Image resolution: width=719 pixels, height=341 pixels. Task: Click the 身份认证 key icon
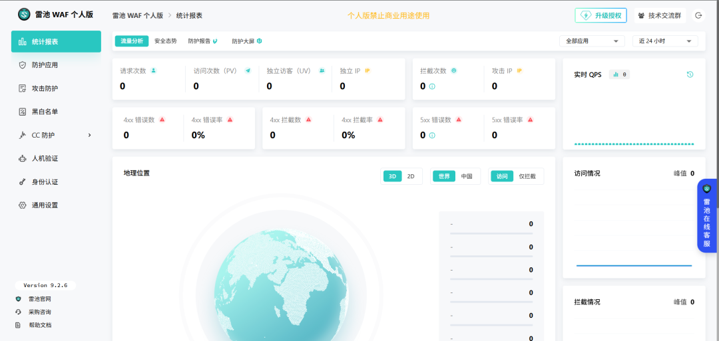[22, 181]
